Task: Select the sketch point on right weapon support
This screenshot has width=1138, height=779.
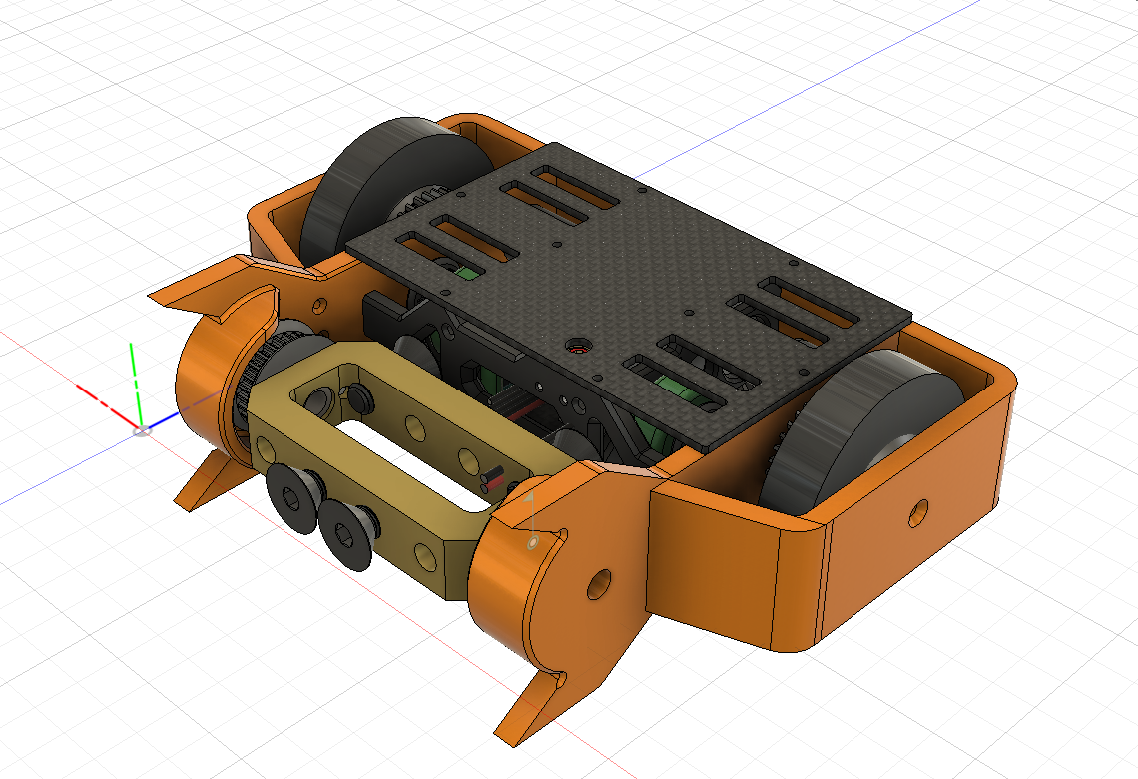Action: click(x=534, y=541)
